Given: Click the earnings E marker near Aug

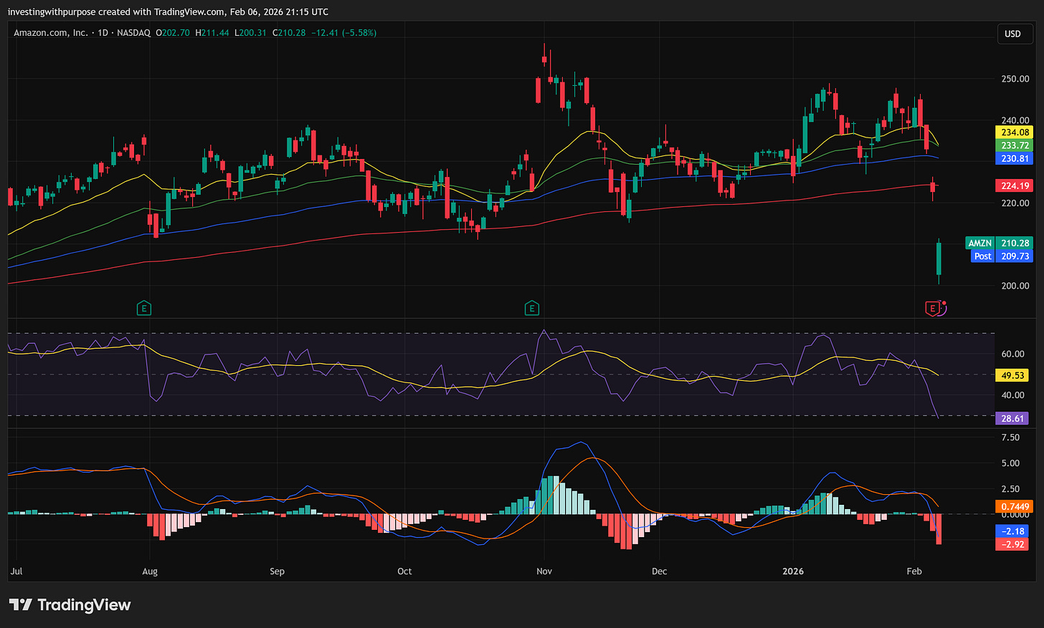Looking at the screenshot, I should pyautogui.click(x=144, y=309).
